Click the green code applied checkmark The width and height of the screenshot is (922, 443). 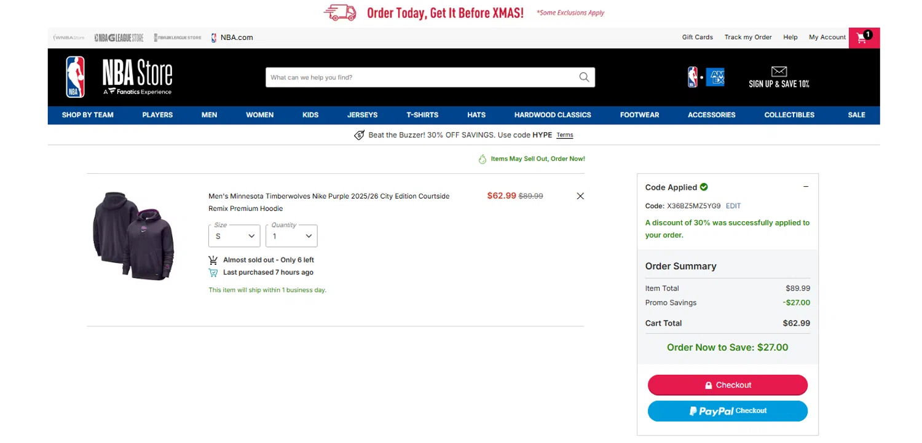[704, 187]
